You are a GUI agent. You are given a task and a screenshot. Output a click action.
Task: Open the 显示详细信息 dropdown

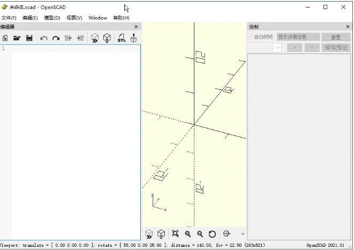298,37
